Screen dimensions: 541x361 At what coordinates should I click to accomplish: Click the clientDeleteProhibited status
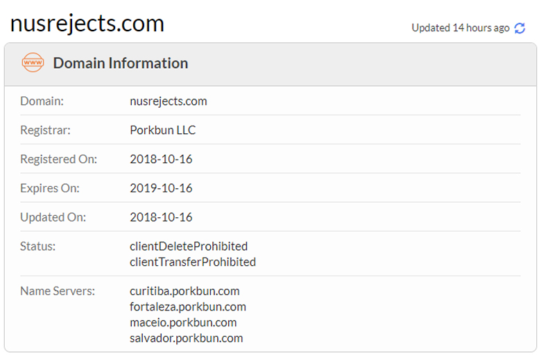pos(189,246)
